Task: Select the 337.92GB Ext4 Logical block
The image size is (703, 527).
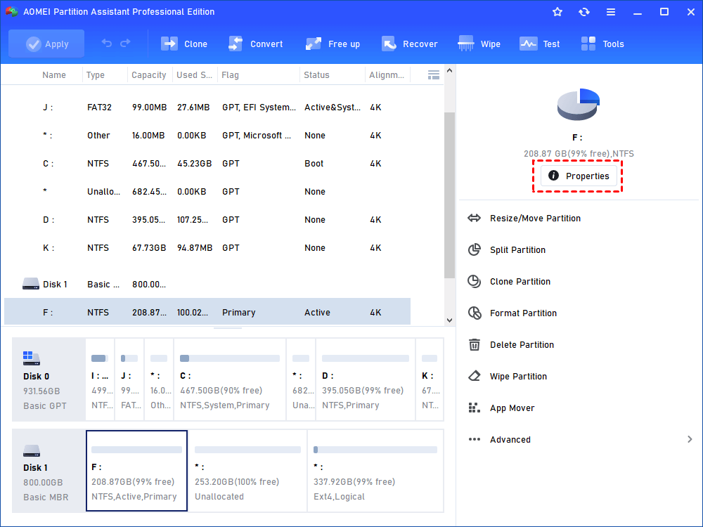Action: click(x=375, y=471)
